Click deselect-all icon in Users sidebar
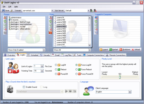This screenshot has width=144, height=104. (50, 29)
